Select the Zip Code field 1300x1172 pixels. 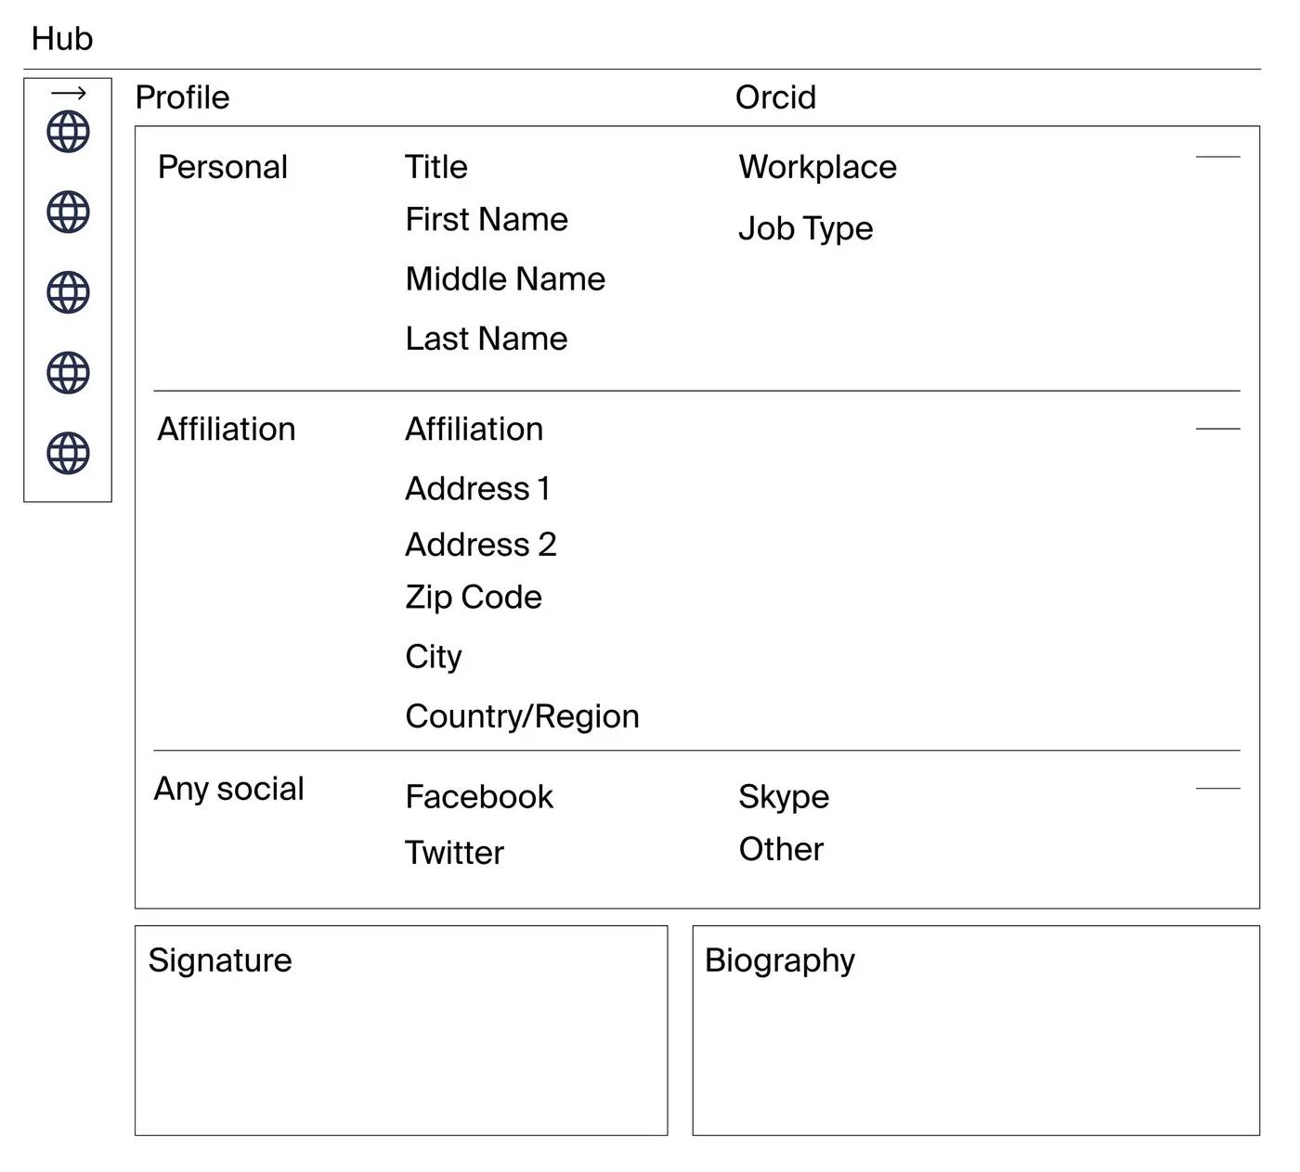click(474, 598)
